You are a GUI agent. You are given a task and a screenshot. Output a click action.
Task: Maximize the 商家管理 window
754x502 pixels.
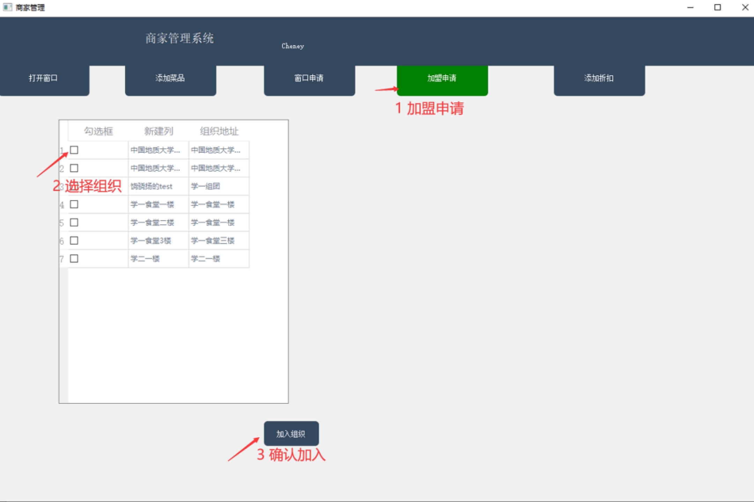point(717,7)
